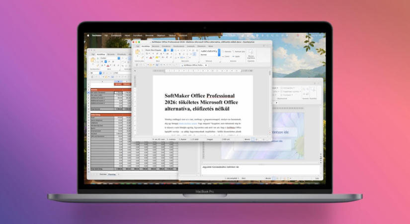410x224 pixels.
Task: Expand the font size dropdown in PlanMaker
Action: point(106,62)
